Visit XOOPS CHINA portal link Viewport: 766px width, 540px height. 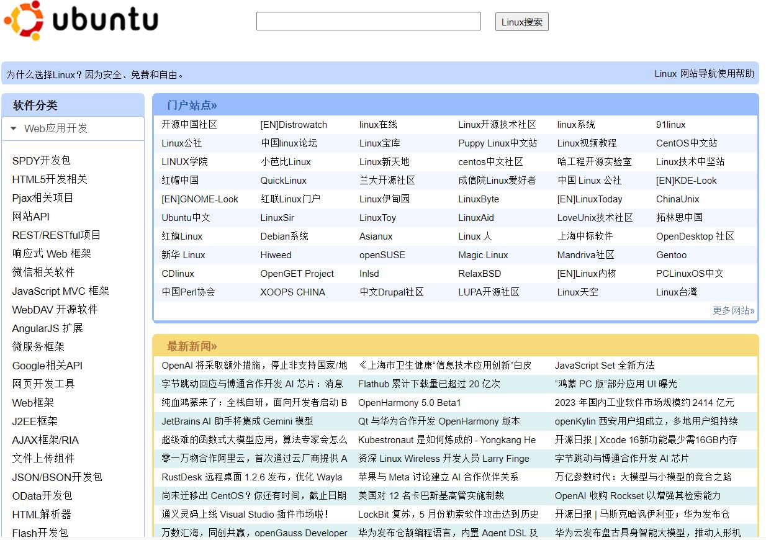(x=292, y=292)
